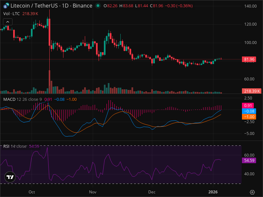Click the Vol · LTC indicator label

click(x=12, y=13)
